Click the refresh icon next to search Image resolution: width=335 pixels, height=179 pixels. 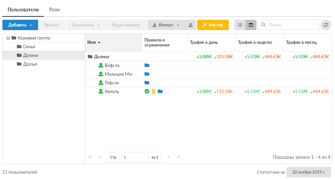326,25
